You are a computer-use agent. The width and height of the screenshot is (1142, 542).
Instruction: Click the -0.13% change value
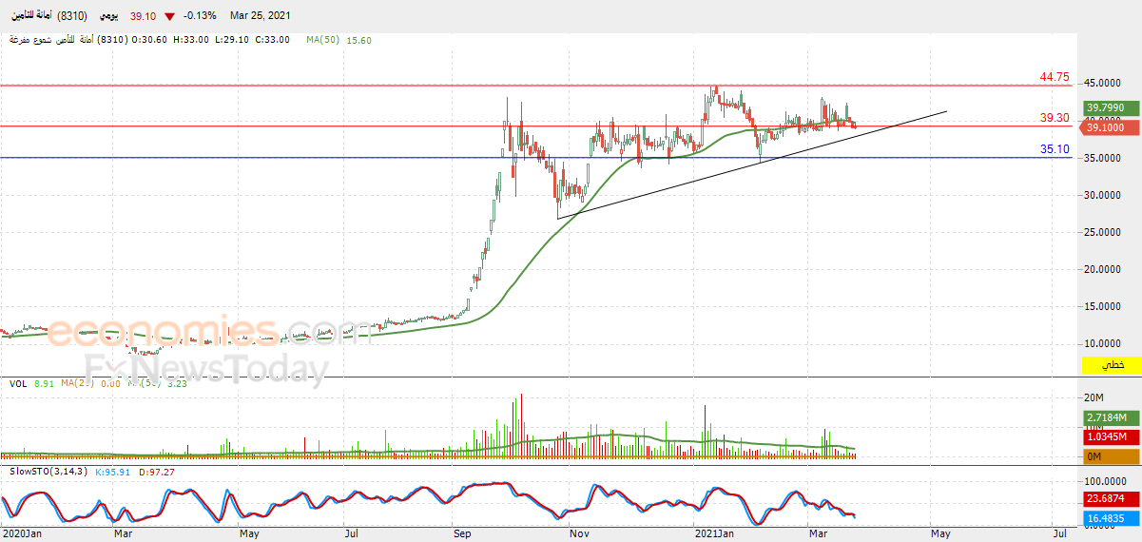click(x=198, y=16)
